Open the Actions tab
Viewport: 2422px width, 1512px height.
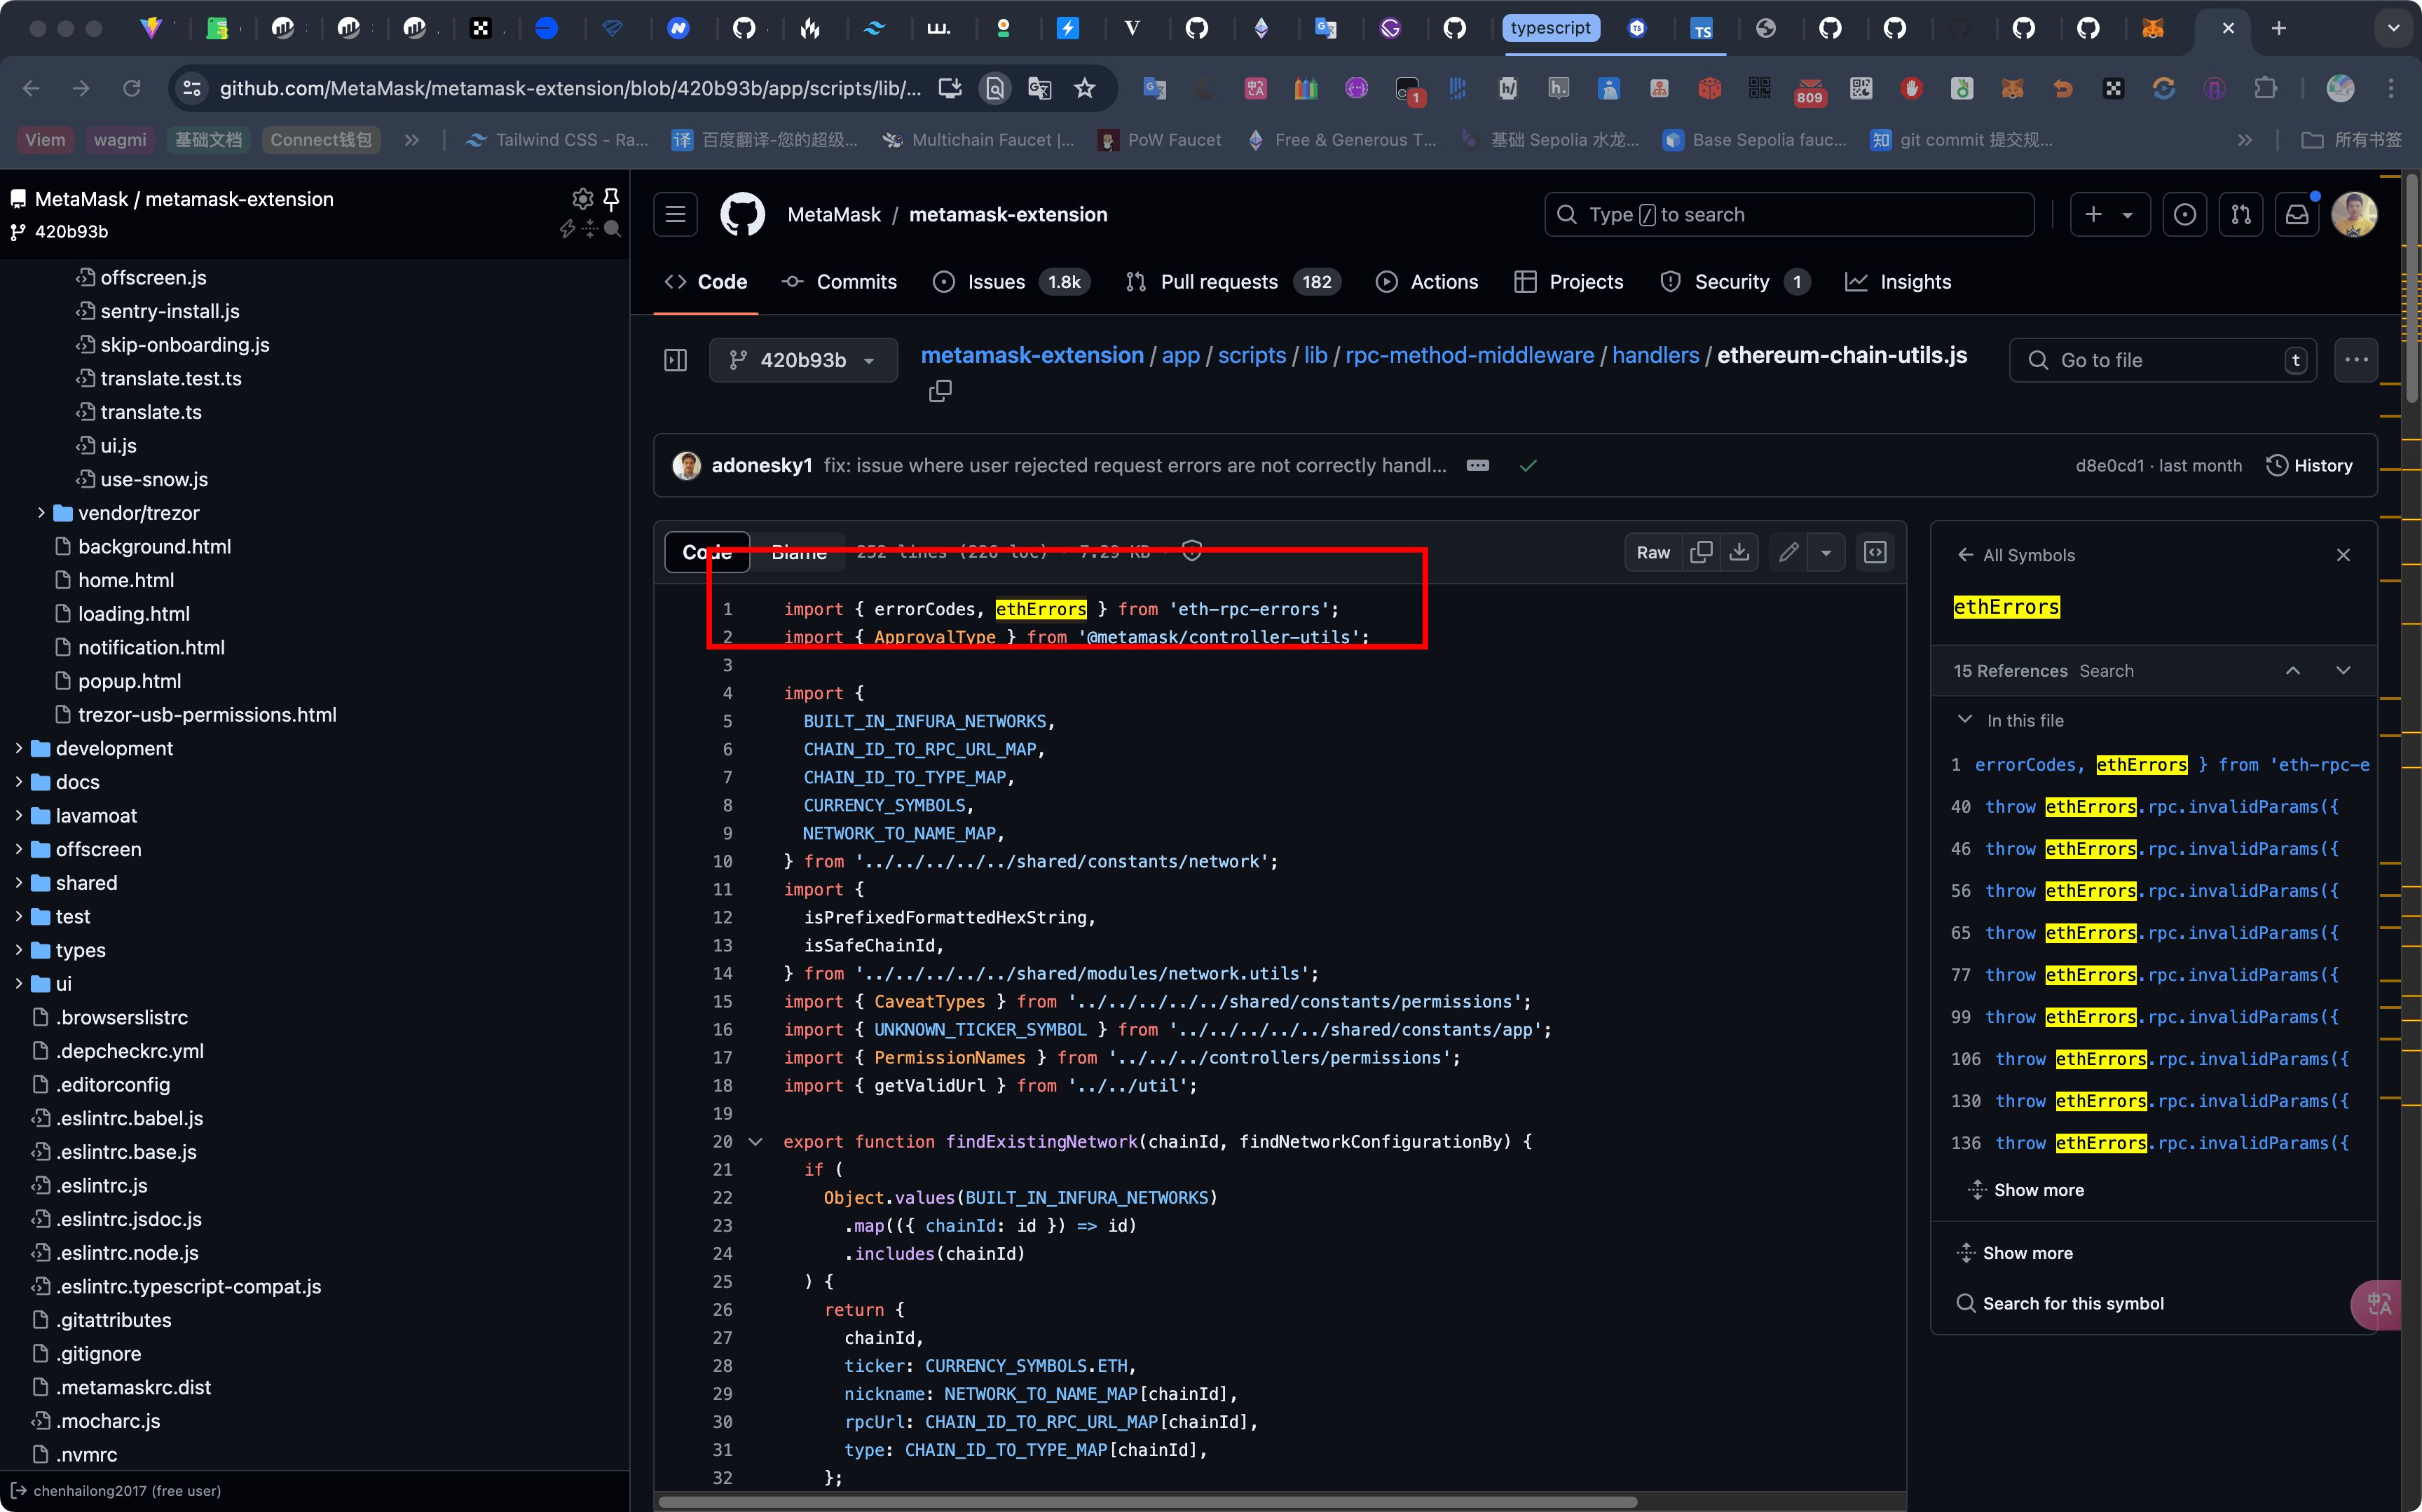(x=1427, y=282)
